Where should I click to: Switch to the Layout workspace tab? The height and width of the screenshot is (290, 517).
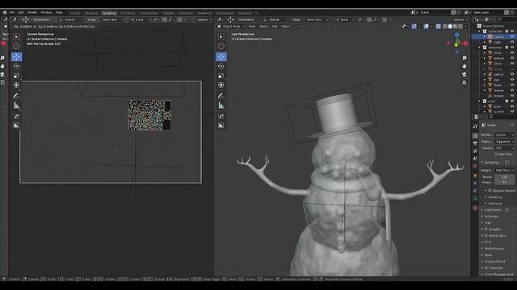tap(75, 13)
